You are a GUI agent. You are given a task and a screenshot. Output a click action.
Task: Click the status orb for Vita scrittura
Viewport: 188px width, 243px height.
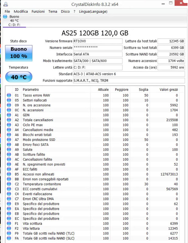tap(9, 223)
